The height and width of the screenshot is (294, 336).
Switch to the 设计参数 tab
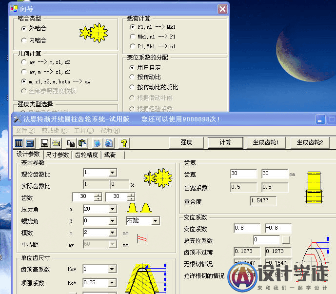click(28, 154)
